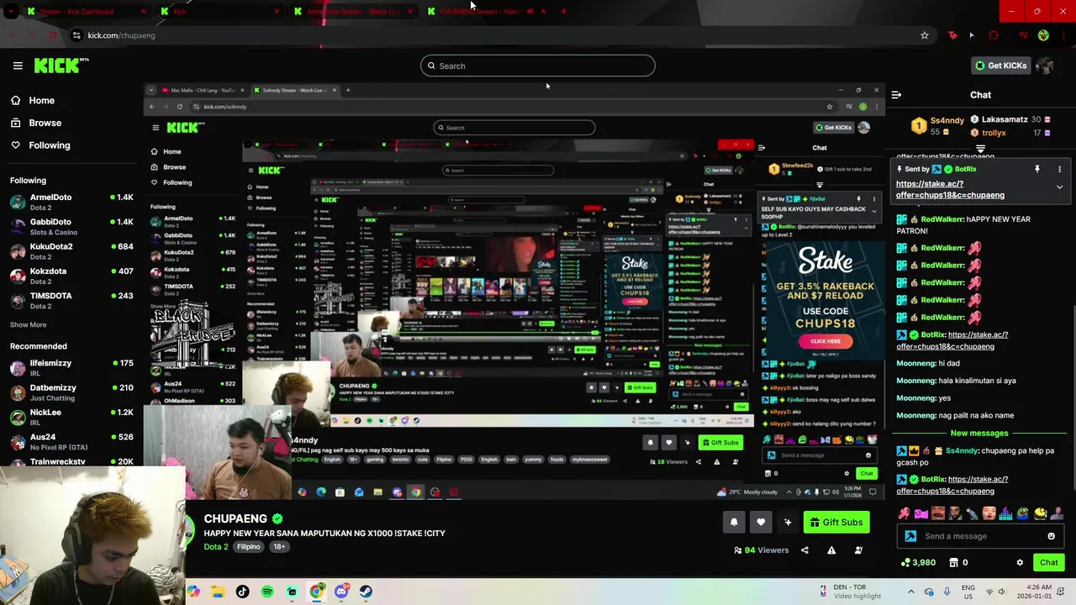Collapse the chat panel icon

pos(896,95)
